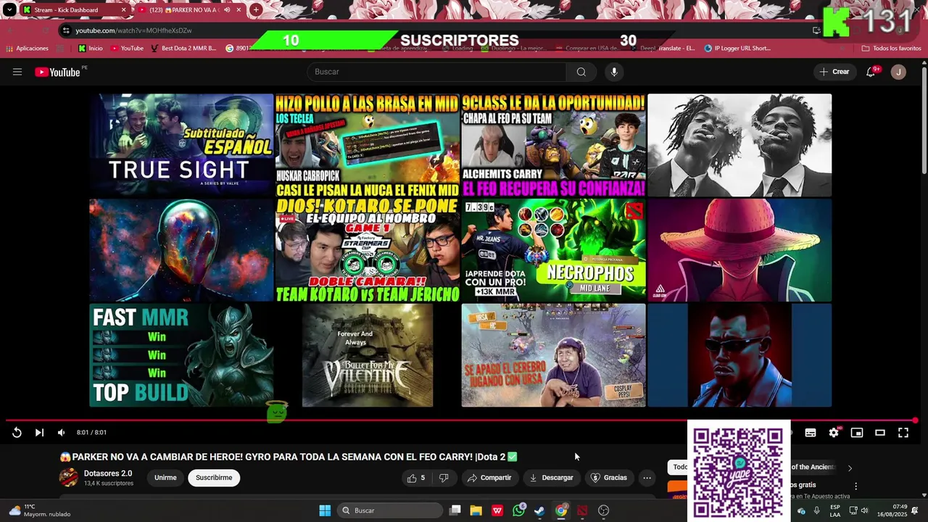This screenshot has height=522, width=928.
Task: Enter fullscreen mode
Action: (x=903, y=433)
